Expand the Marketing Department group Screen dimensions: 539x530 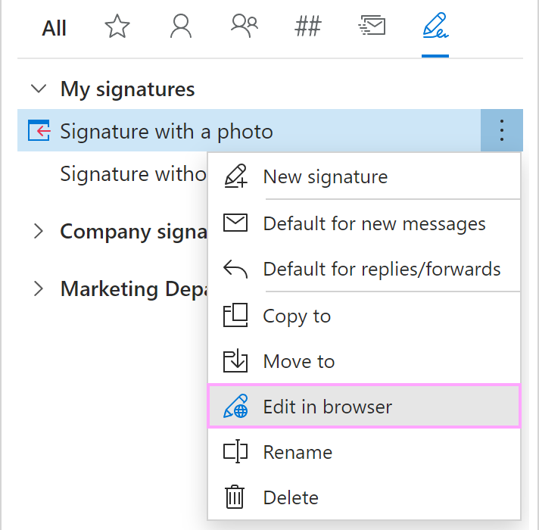(x=39, y=288)
